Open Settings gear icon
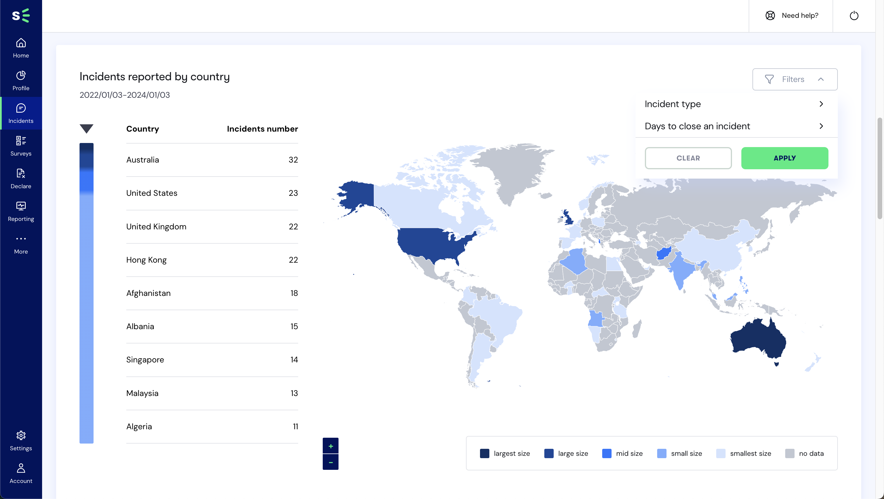 21,435
